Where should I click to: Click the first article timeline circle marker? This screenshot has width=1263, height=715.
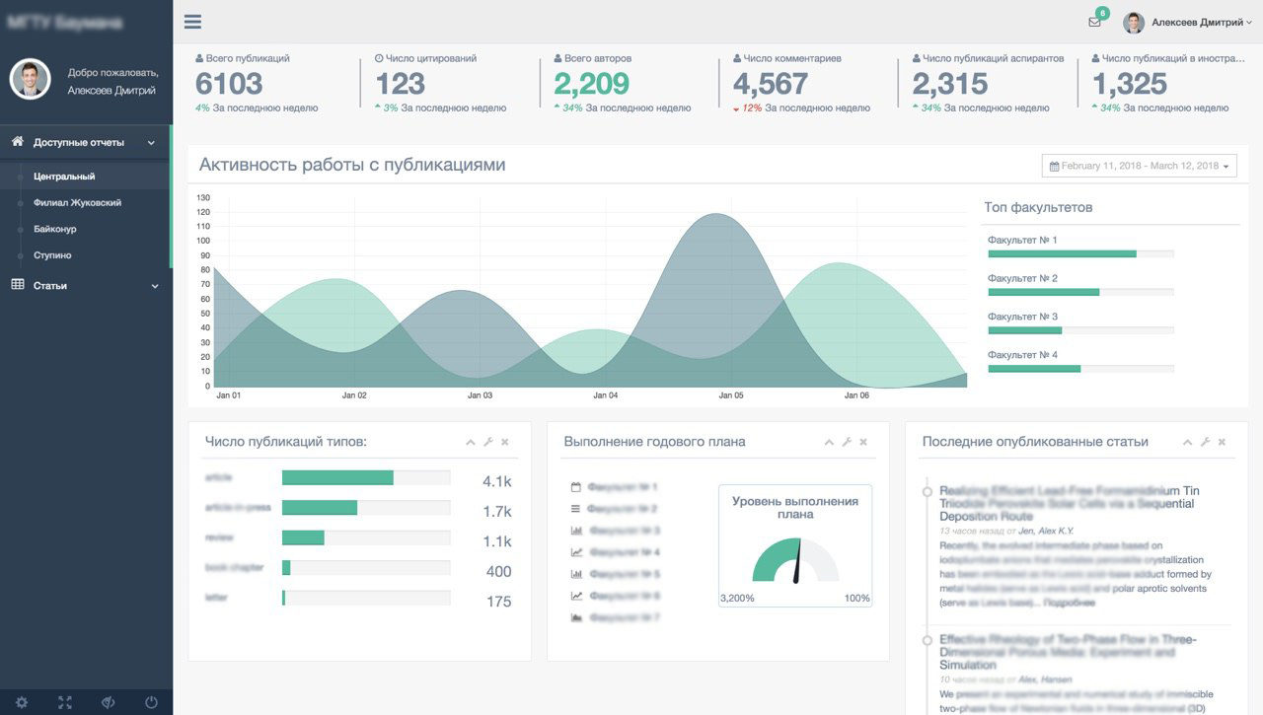928,491
